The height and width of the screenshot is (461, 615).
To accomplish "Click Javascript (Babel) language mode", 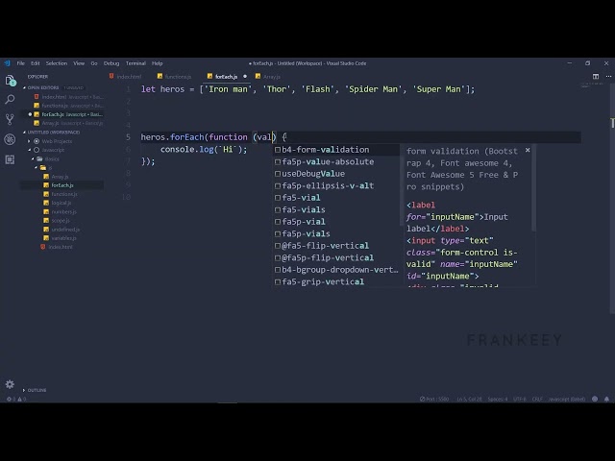I will [x=567, y=400].
